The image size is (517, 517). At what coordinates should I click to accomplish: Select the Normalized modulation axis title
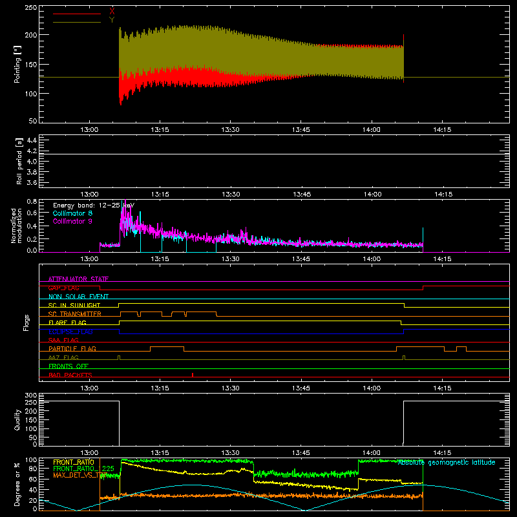[16, 226]
